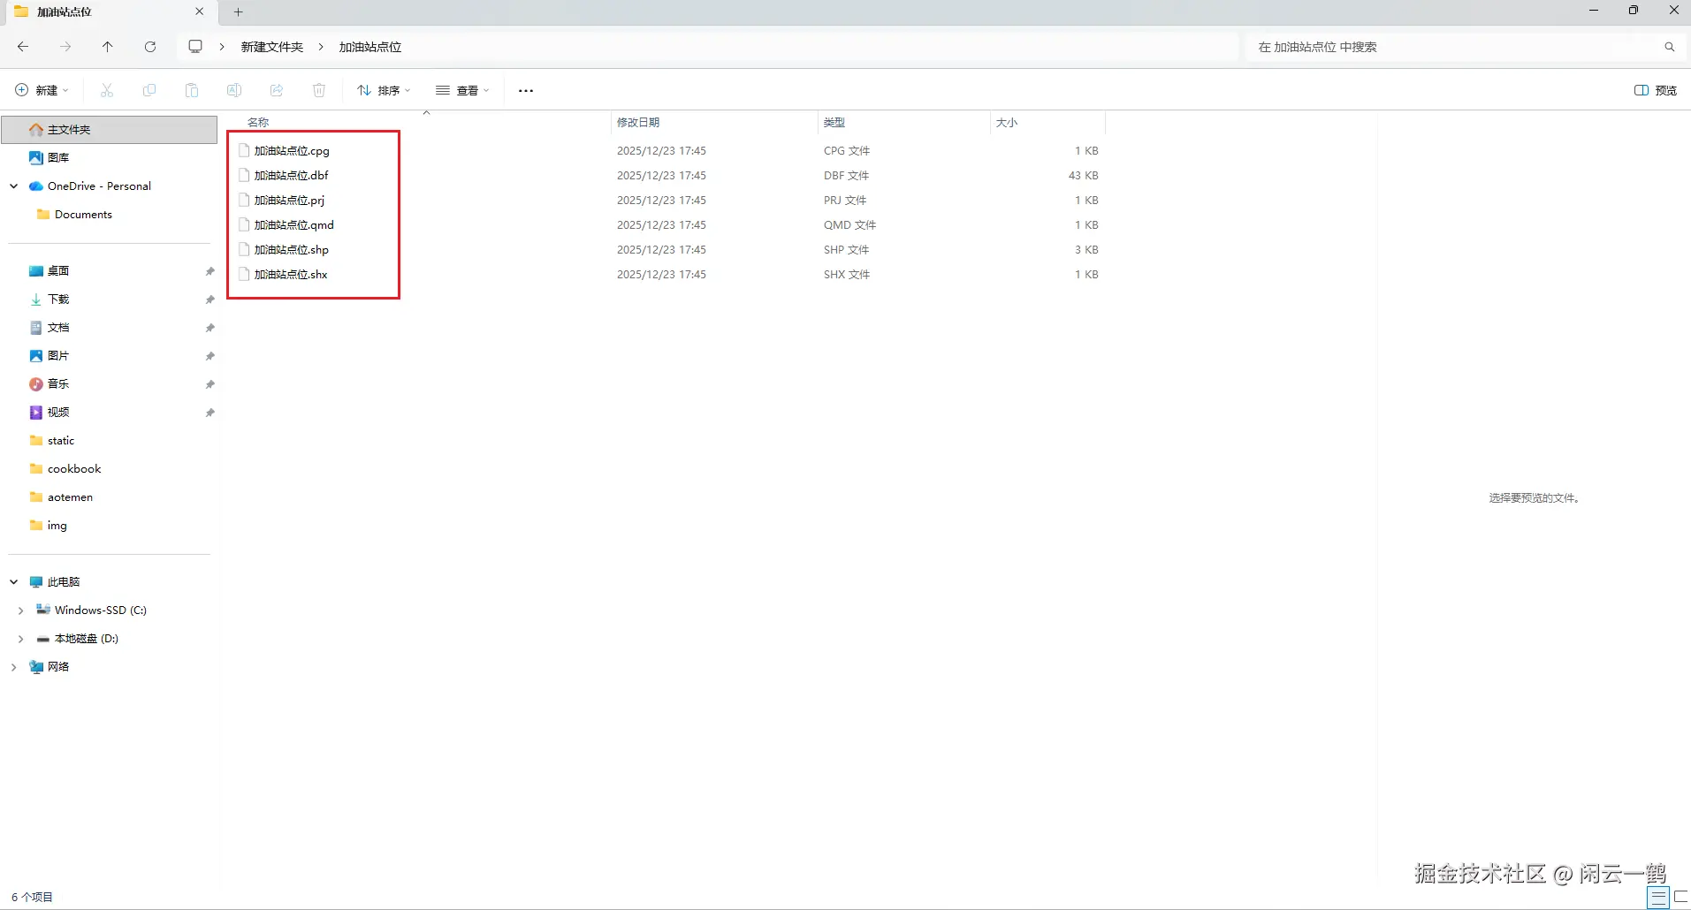Expand the Windows-SSD (C:) drive node

pyautogui.click(x=20, y=610)
